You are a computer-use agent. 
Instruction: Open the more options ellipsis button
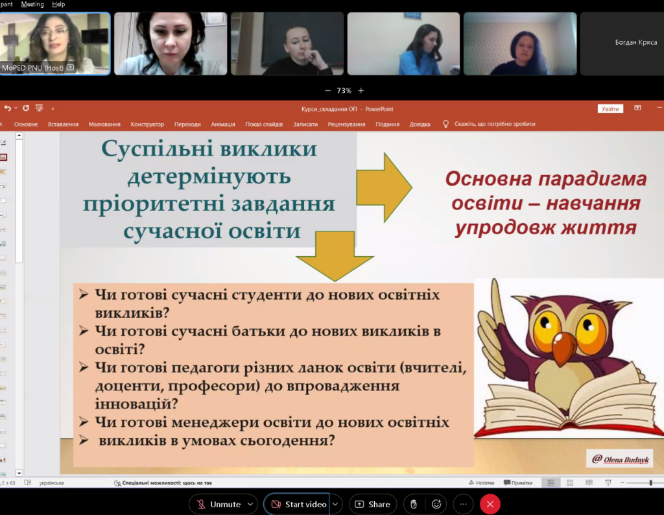[x=463, y=504]
